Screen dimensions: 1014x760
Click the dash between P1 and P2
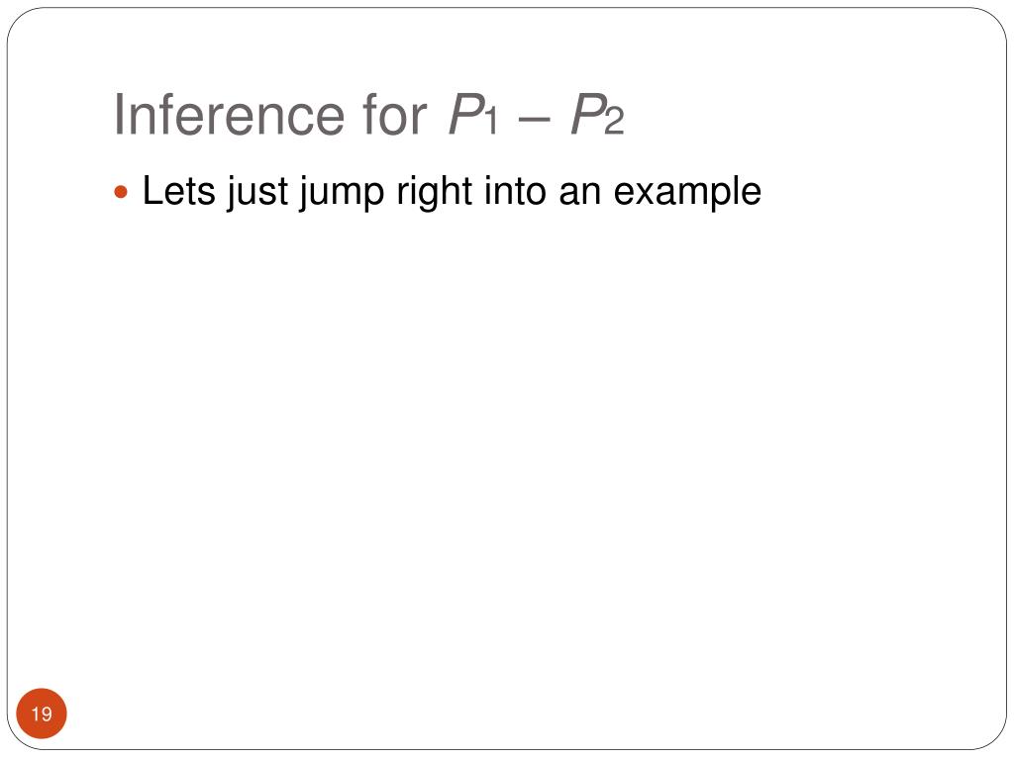coord(534,120)
